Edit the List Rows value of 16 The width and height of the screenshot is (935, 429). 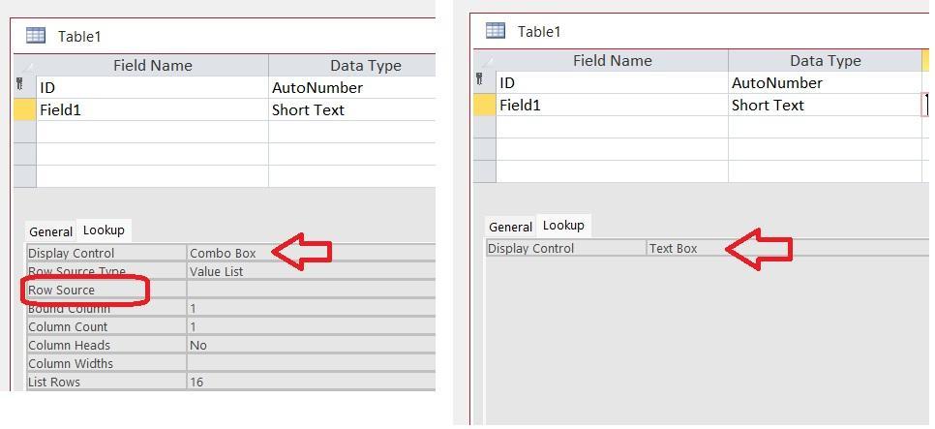tap(310, 382)
